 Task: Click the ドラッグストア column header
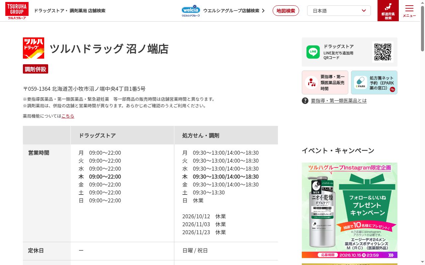[122, 135]
